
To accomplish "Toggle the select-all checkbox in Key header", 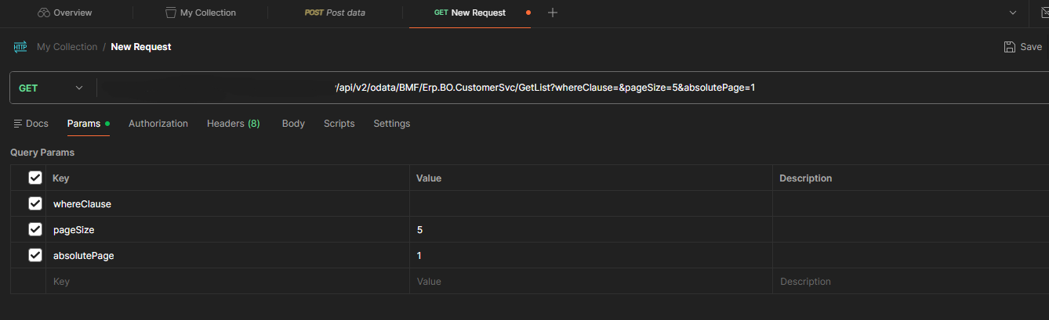I will [x=35, y=178].
